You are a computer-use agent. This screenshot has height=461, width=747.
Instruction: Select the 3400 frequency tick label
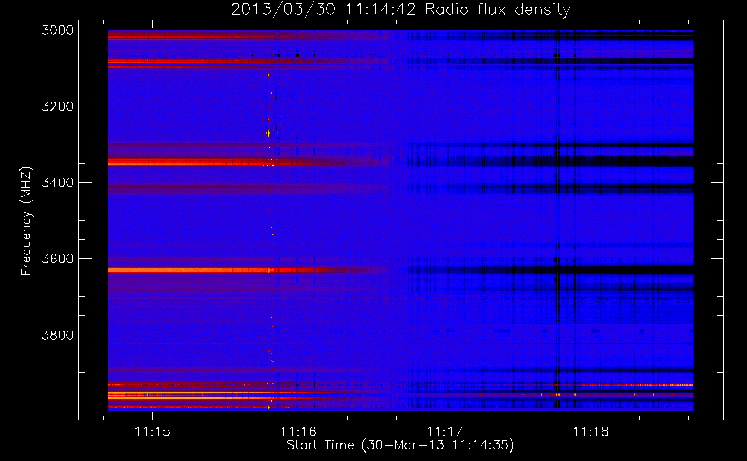click(x=58, y=183)
